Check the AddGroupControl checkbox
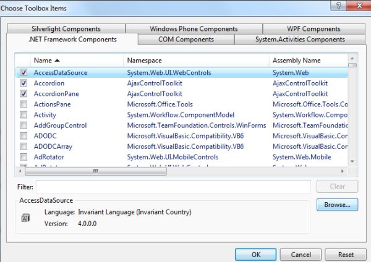The width and height of the screenshot is (371, 262). click(23, 125)
